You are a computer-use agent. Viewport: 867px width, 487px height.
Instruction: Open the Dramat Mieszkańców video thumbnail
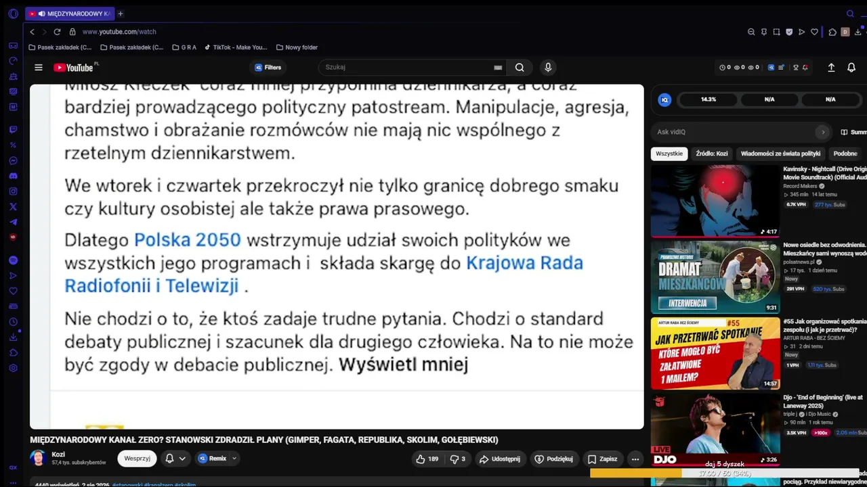715,277
